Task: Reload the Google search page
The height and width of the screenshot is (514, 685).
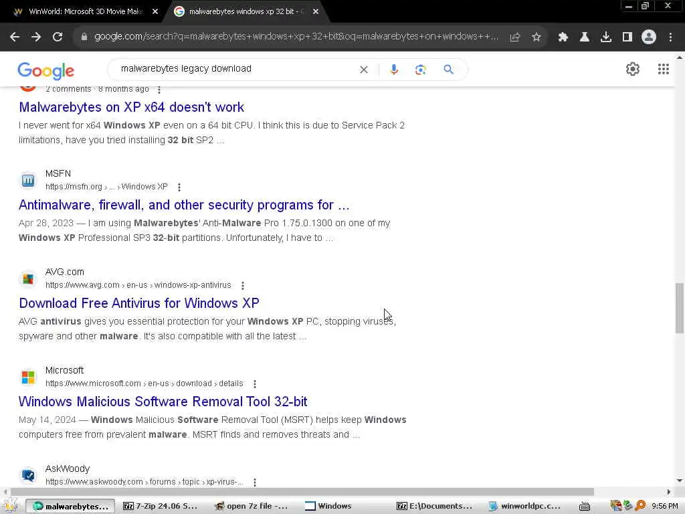Action: 58,37
